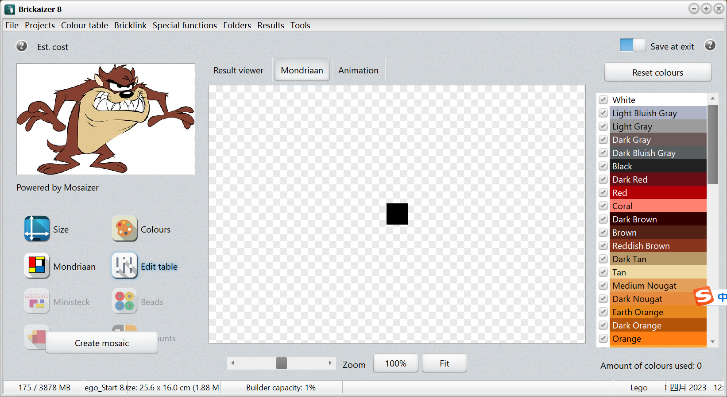Uncheck the Orange colour checkbox
727x397 pixels.
(603, 339)
